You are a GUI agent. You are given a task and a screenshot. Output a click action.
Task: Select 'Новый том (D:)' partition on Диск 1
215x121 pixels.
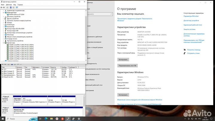tap(48, 111)
